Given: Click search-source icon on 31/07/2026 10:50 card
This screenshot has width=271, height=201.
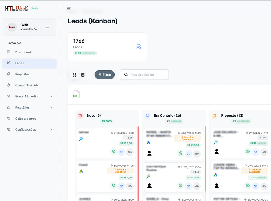Looking at the screenshot, I should pyautogui.click(x=81, y=139).
